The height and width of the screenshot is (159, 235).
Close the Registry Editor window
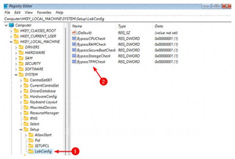click(227, 6)
